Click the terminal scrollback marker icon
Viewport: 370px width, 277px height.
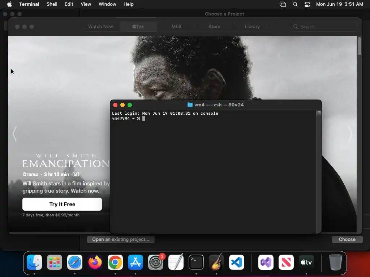(x=319, y=113)
